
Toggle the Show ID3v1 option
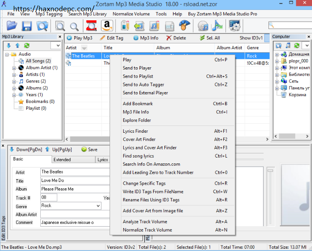tap(251, 38)
